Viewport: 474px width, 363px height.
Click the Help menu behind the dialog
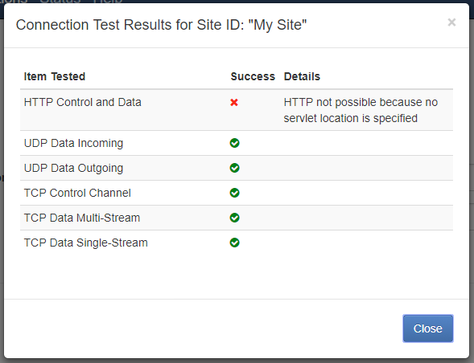click(x=107, y=2)
